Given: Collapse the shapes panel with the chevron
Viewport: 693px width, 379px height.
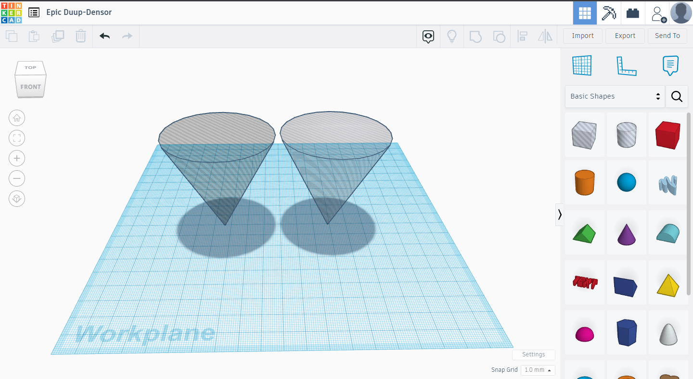Looking at the screenshot, I should coord(560,215).
